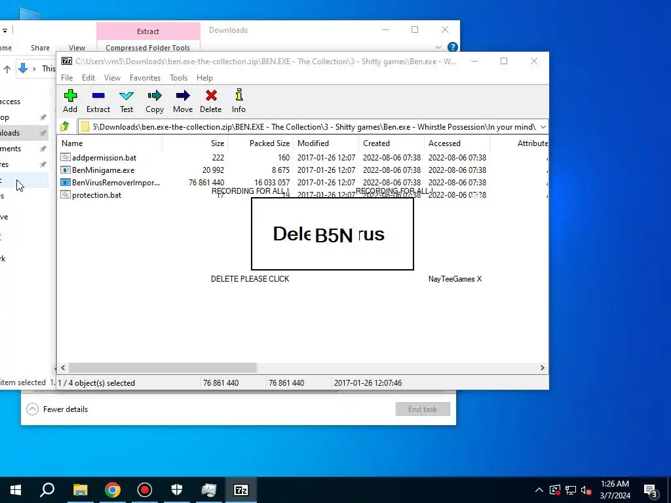The width and height of the screenshot is (671, 503).
Task: Click the Delete B5N virus box
Action: coord(332,234)
